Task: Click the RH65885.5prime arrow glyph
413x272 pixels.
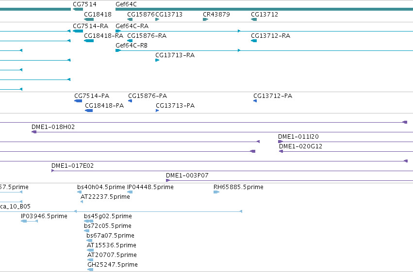Action: tap(216, 192)
